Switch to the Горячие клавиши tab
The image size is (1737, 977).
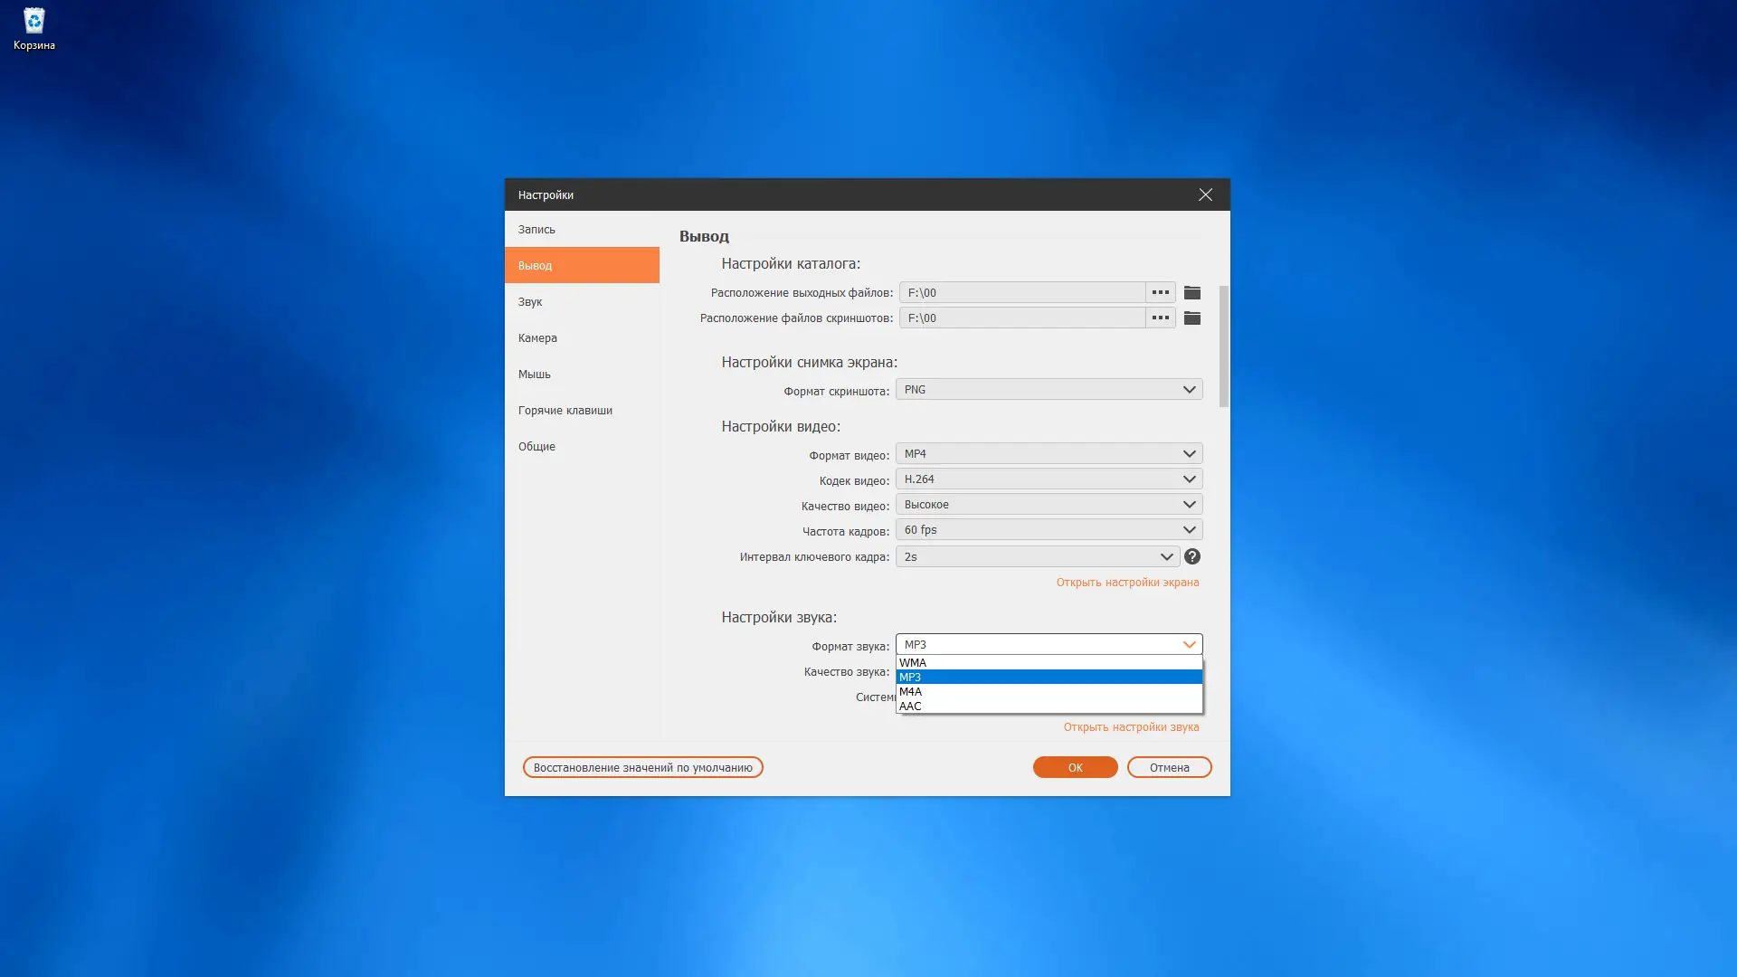click(x=565, y=410)
